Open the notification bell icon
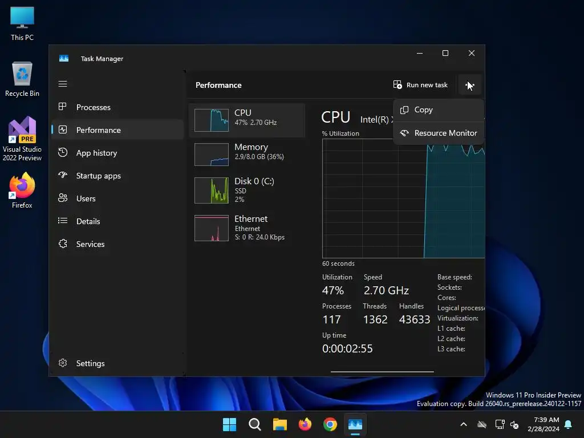The image size is (584, 438). pyautogui.click(x=569, y=424)
